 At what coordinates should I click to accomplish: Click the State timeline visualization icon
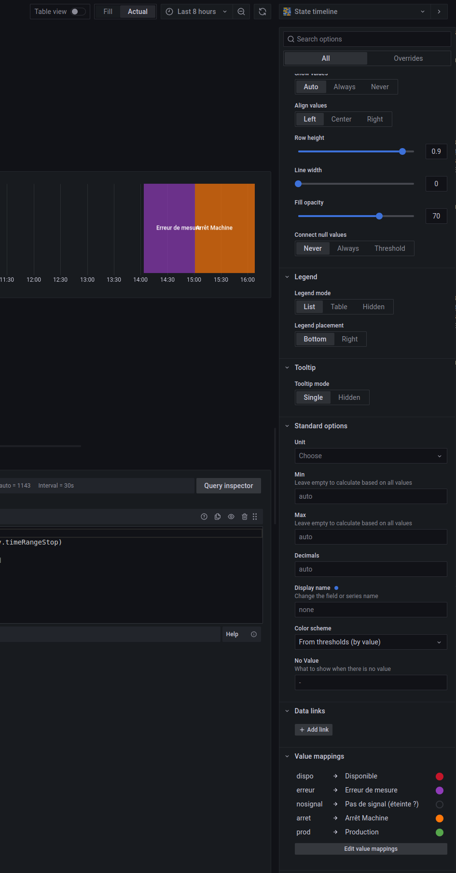287,12
